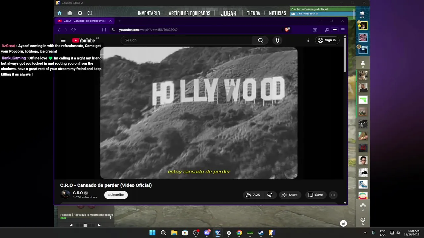Save the video to playlist
Screen dimensions: 424x238
coord(316,195)
